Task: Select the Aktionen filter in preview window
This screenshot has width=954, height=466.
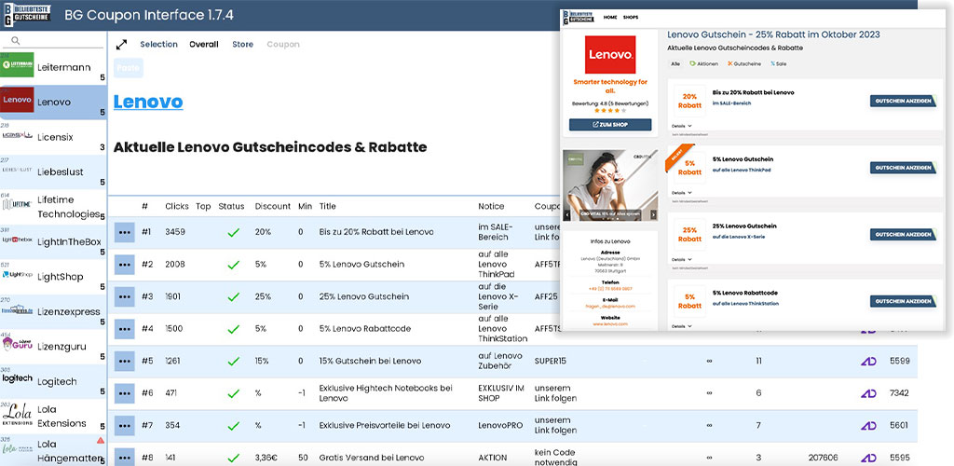Action: tap(704, 63)
